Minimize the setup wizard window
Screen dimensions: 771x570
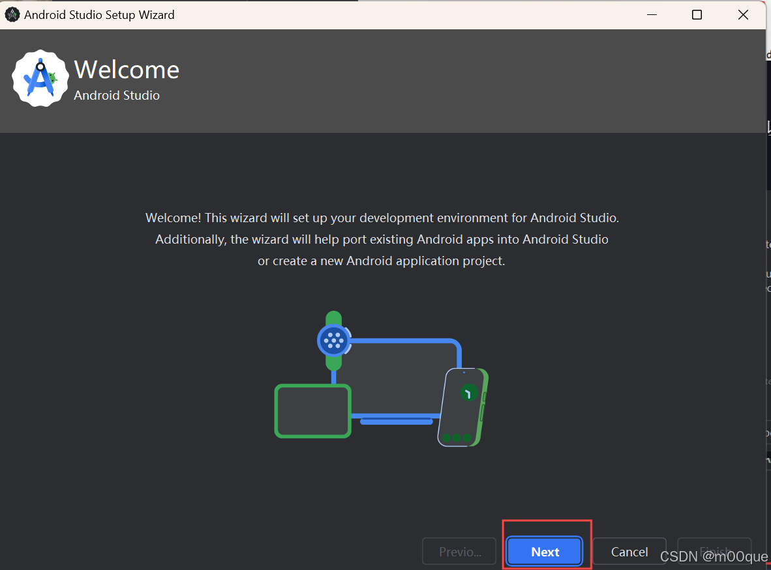[x=652, y=14]
